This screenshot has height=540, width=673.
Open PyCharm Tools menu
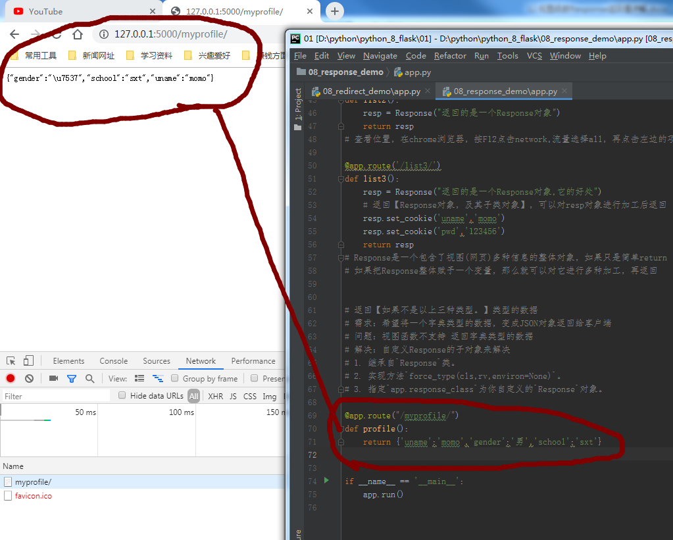507,56
